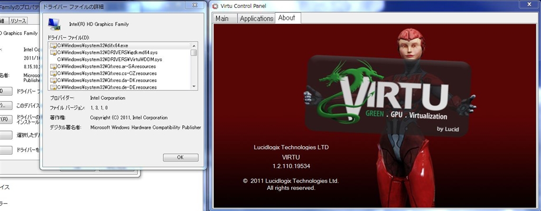The width and height of the screenshot is (541, 211).
Task: Click the Intel HD Graphics device icon
Action: pyautogui.click(x=54, y=24)
